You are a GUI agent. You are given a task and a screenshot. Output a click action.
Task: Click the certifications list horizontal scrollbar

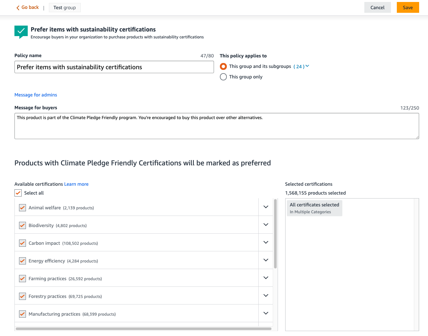[143, 329]
